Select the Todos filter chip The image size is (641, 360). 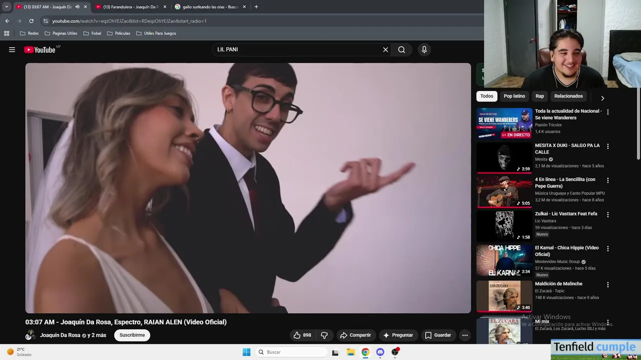coord(487,96)
